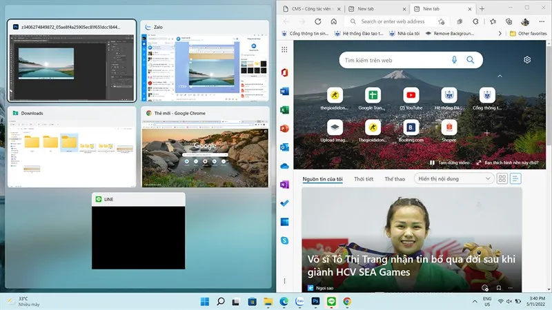Switch to the 'Thời tiết' feed tab
Screen dimensions: 552x310
point(363,179)
